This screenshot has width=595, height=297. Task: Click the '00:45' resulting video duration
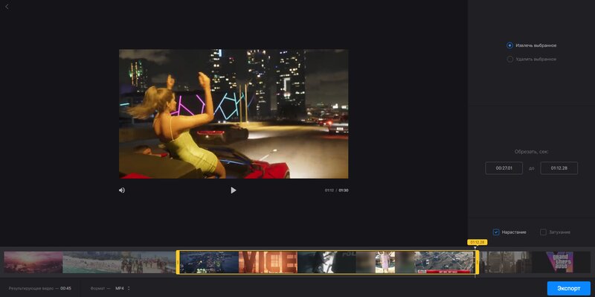click(x=65, y=289)
